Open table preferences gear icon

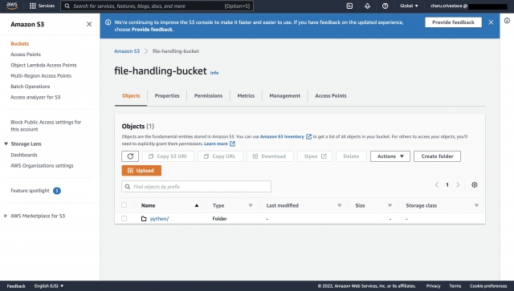475,185
